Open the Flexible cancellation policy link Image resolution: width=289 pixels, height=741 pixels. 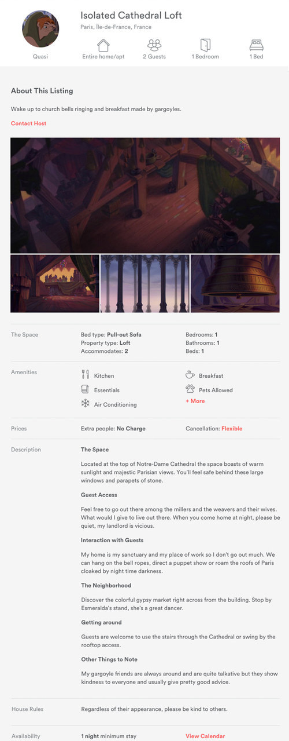(232, 429)
